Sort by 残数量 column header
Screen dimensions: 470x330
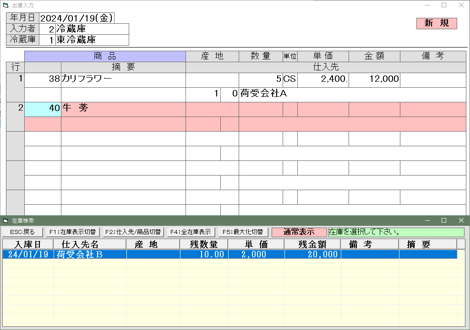pyautogui.click(x=204, y=245)
